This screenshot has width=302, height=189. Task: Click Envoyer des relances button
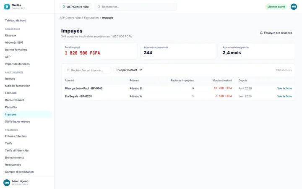click(276, 33)
